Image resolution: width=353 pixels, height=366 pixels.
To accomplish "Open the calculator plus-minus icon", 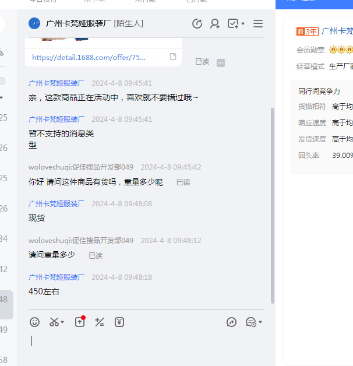I will pyautogui.click(x=100, y=322).
